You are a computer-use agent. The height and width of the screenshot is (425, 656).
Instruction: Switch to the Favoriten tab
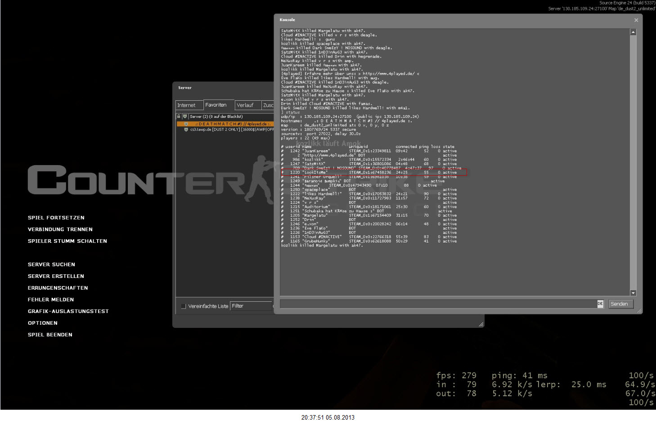[x=219, y=105]
